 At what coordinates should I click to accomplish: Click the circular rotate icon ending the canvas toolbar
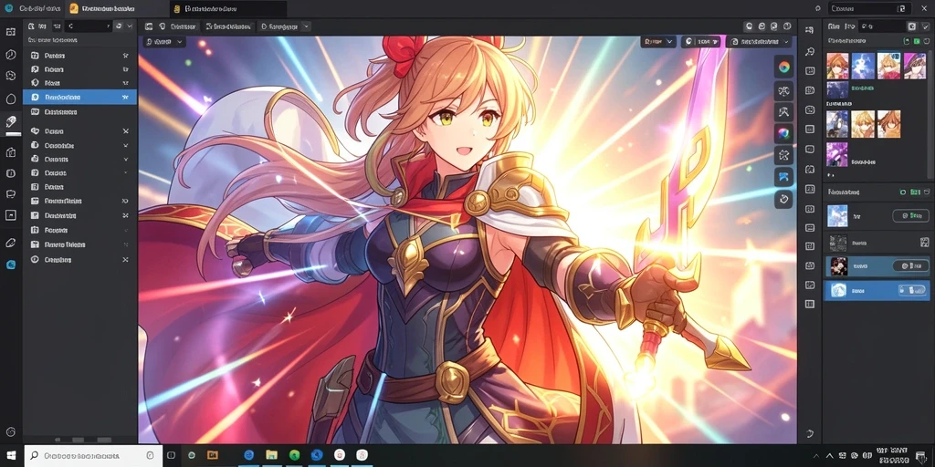(x=783, y=198)
